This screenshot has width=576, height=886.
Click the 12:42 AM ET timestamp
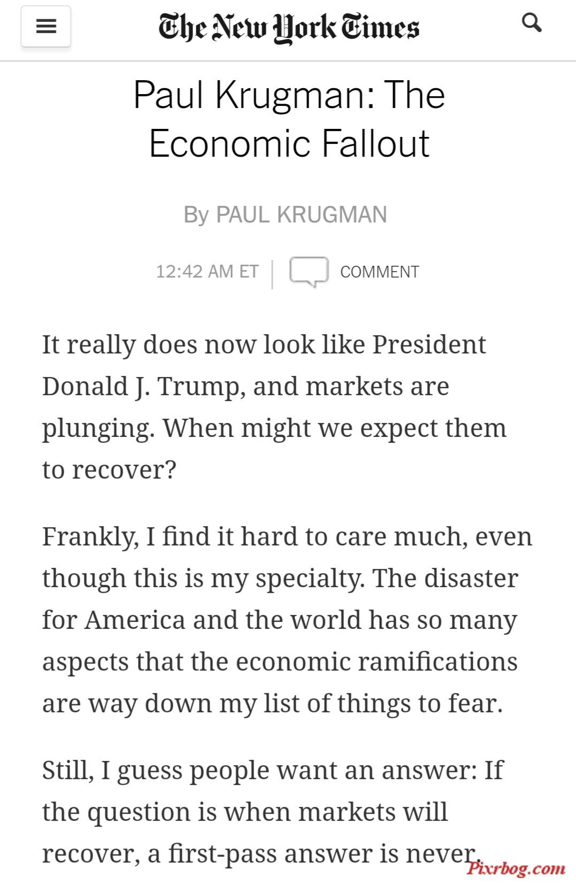[208, 272]
